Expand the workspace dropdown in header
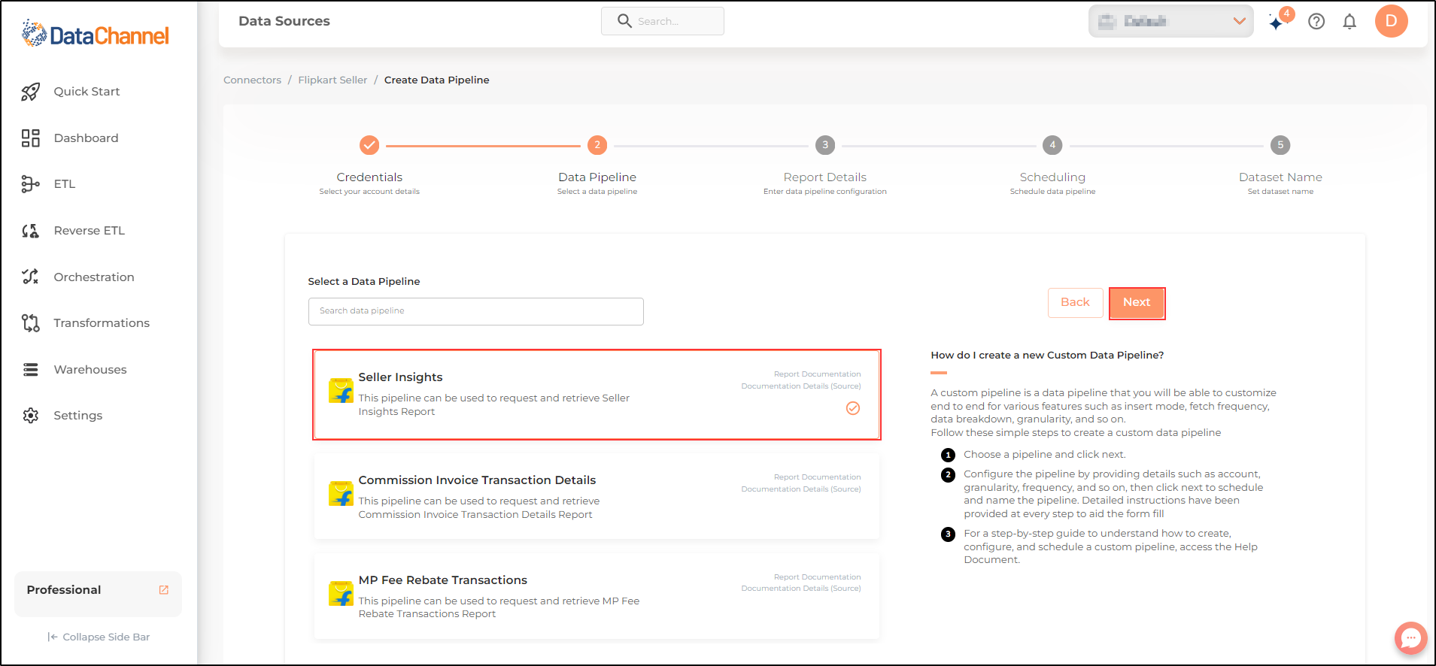1436x666 pixels. (1170, 21)
